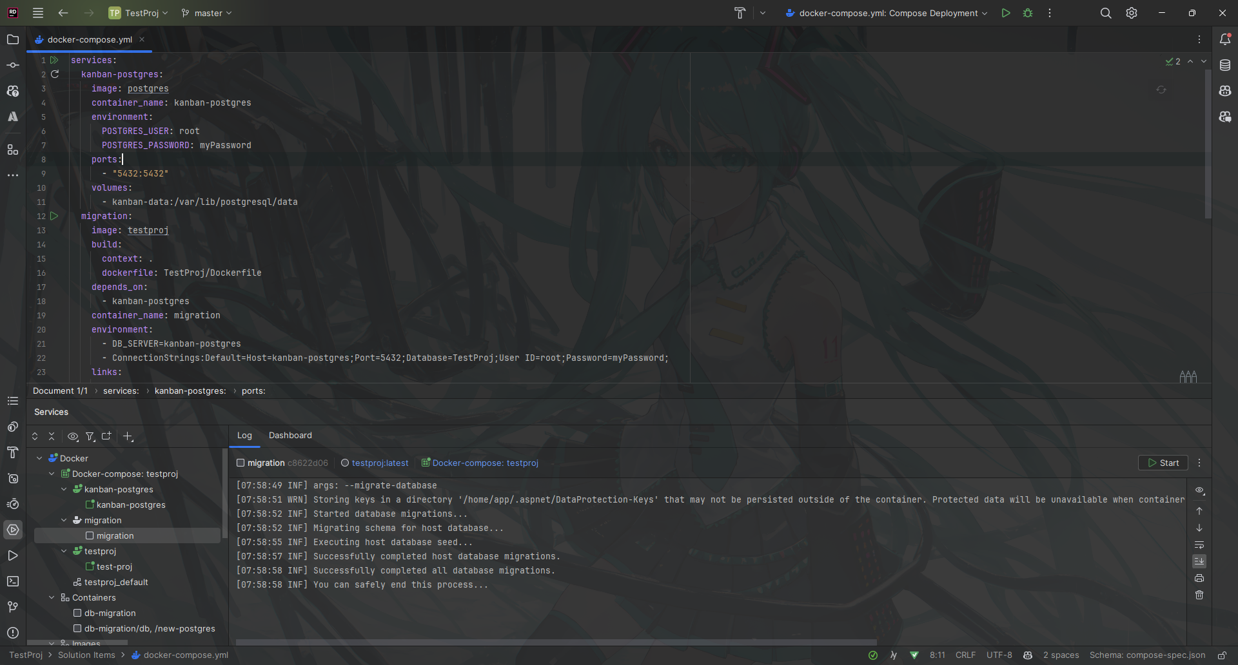Collapse kanban-postgres service node

tap(64, 489)
